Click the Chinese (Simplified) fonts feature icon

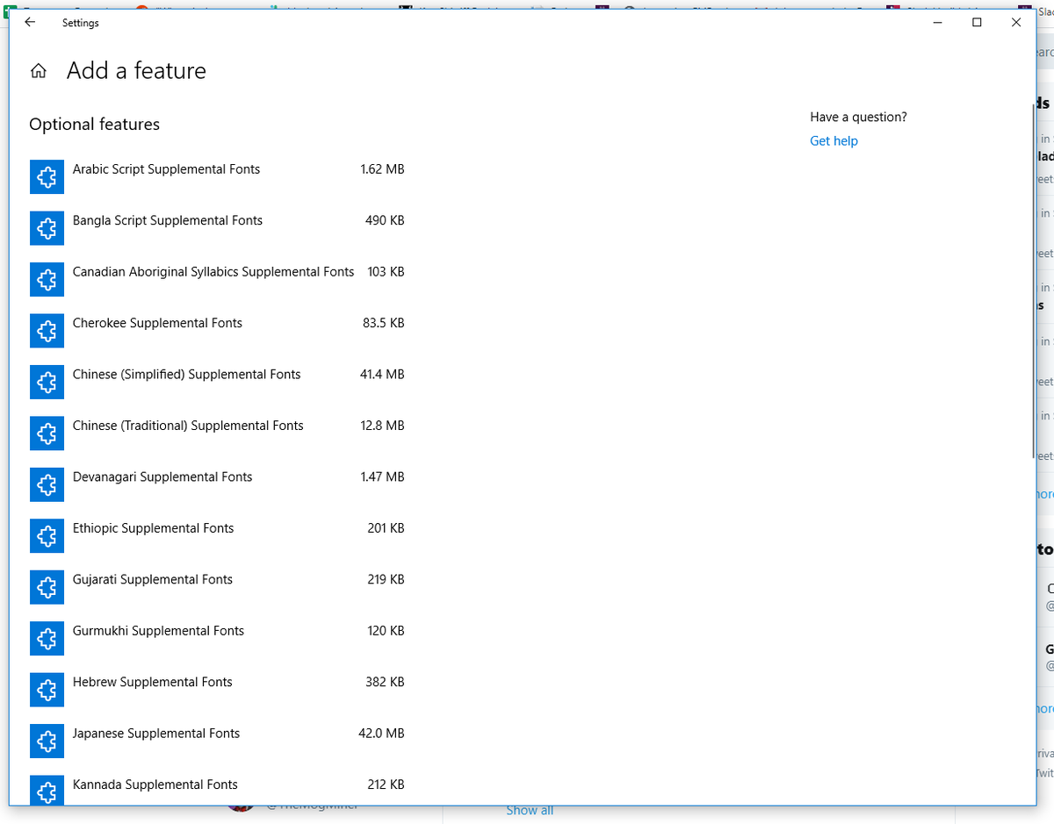pos(47,383)
